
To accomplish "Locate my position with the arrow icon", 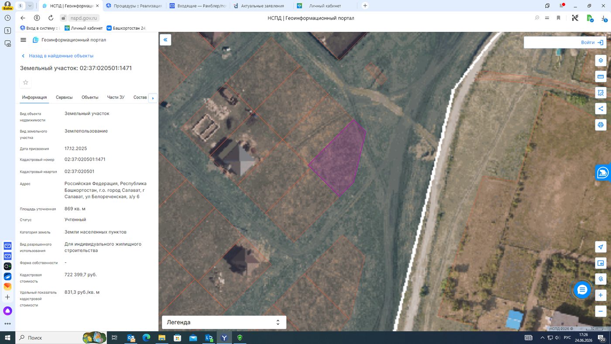I will (x=601, y=247).
